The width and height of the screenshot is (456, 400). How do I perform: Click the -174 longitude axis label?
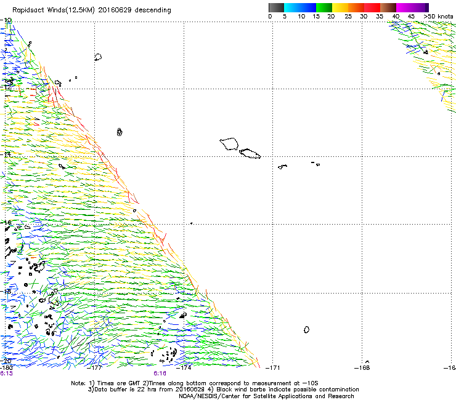coord(184,368)
